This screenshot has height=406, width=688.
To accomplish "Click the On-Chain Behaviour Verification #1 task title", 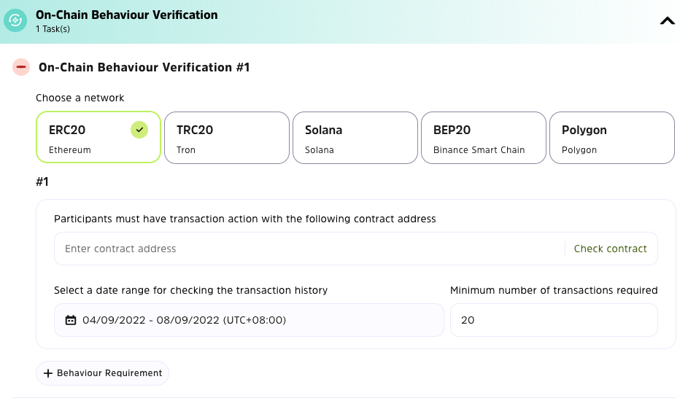I will point(144,68).
